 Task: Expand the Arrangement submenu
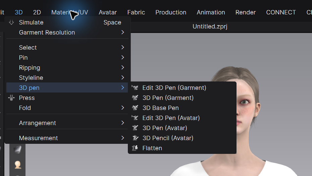(x=122, y=123)
